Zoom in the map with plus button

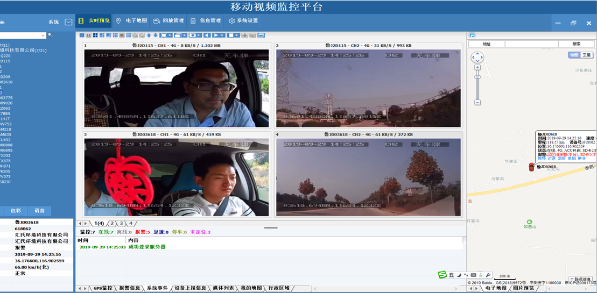[x=477, y=68]
